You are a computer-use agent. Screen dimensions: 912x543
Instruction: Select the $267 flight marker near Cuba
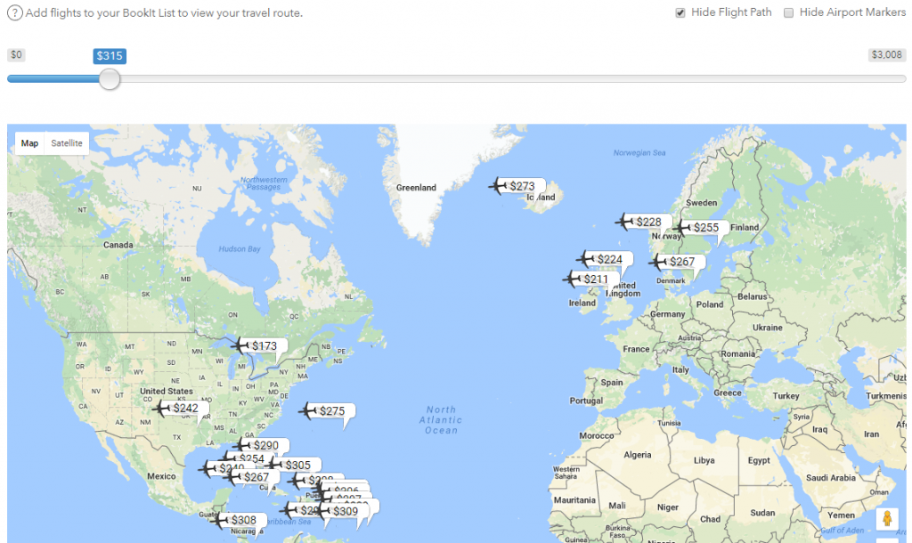tap(251, 477)
